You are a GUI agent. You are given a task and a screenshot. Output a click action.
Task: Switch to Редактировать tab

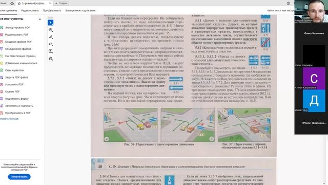coord(30,10)
